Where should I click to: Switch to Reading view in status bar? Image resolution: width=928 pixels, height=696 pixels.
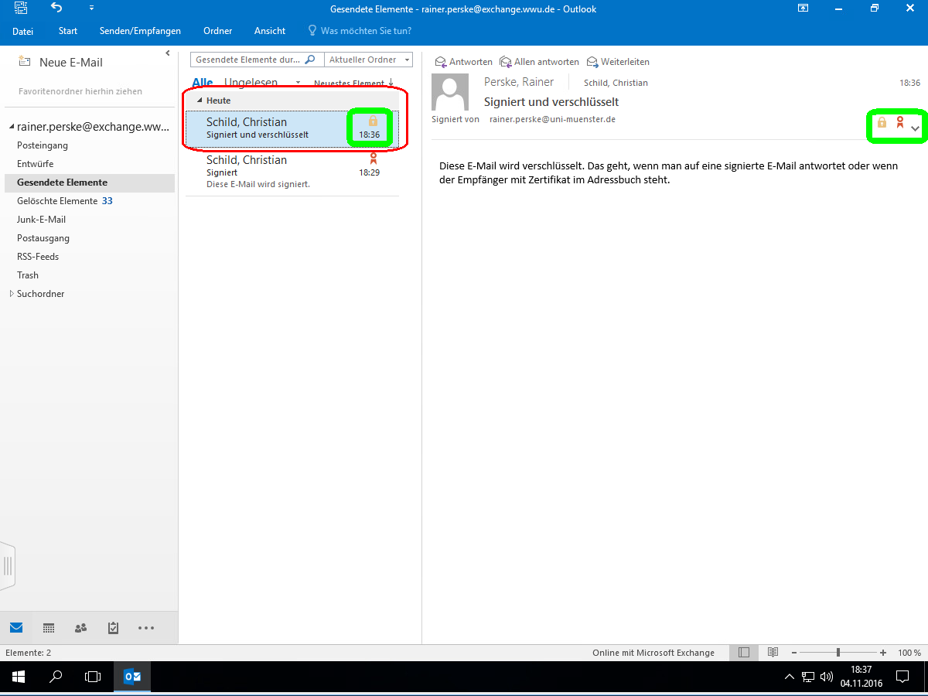771,653
